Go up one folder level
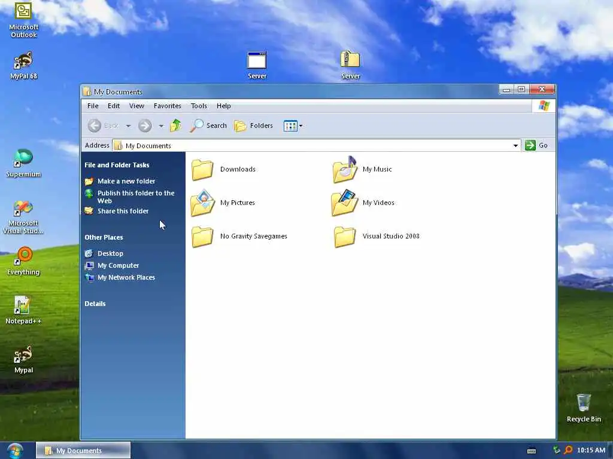 (x=176, y=126)
